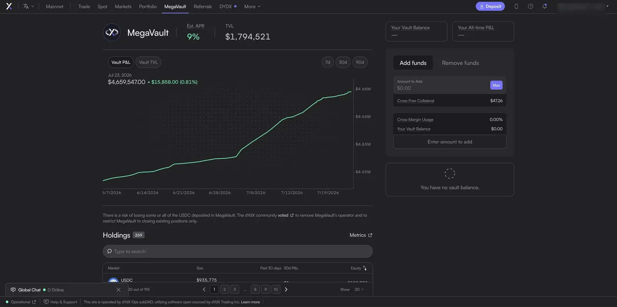Click the Learn more link
This screenshot has width=617, height=307.
[250, 302]
